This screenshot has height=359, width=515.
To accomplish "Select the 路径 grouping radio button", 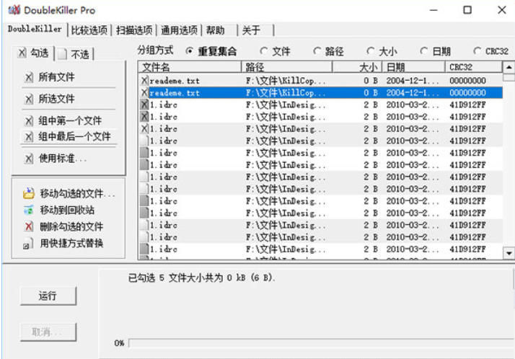I will point(317,51).
